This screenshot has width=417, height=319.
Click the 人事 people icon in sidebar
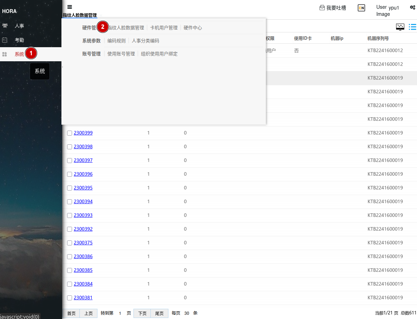(5, 26)
